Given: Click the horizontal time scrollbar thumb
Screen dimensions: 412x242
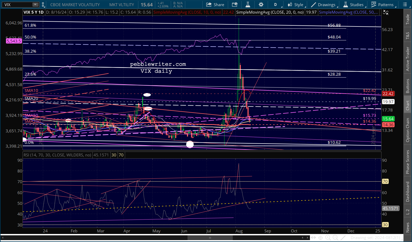Looking at the screenshot, I should coord(210,237).
